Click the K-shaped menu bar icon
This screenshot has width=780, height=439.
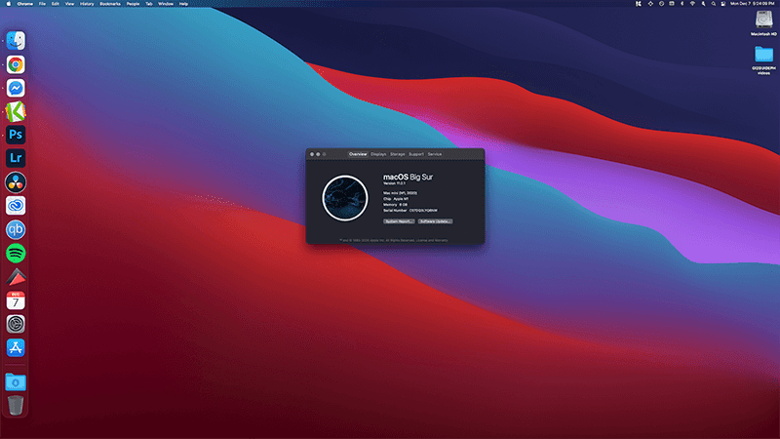click(x=639, y=4)
